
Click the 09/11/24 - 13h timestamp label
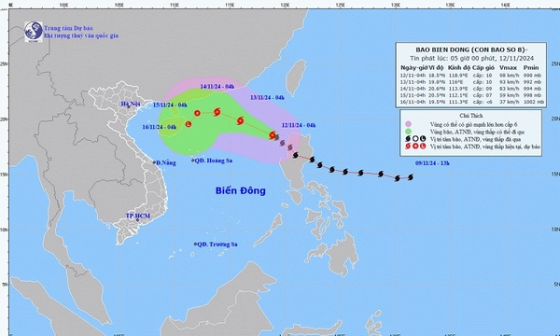coord(432,163)
